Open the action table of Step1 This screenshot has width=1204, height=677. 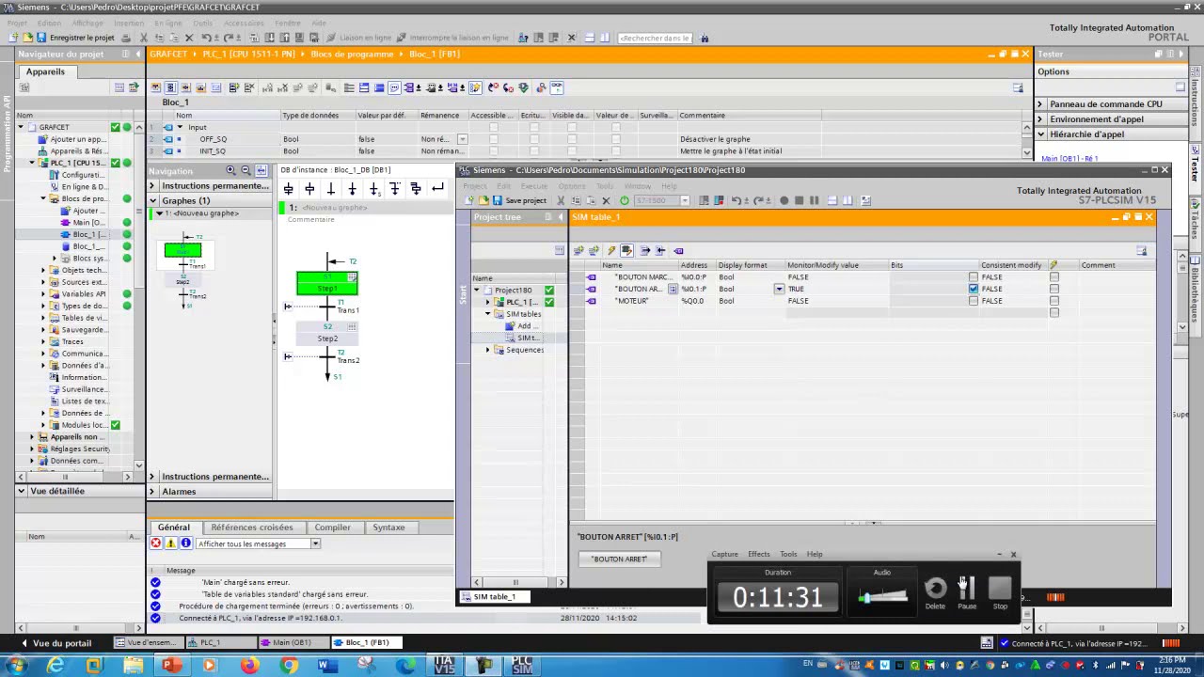tap(352, 277)
